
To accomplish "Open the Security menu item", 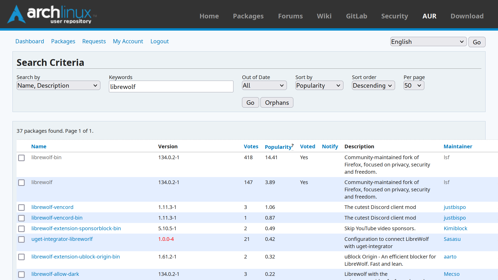I will [x=395, y=16].
